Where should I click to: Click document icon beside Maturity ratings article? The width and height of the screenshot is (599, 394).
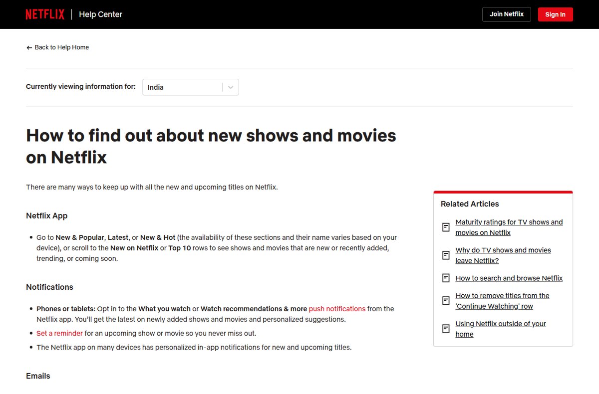click(446, 227)
